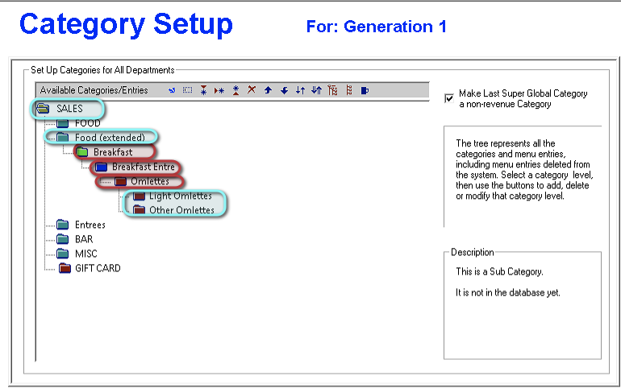Screen dimensions: 621x388
Task: Click the 'Available Categories/Entries' header label
Action: pos(94,90)
